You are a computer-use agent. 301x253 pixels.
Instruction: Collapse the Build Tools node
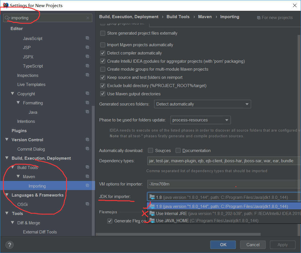tap(13, 167)
